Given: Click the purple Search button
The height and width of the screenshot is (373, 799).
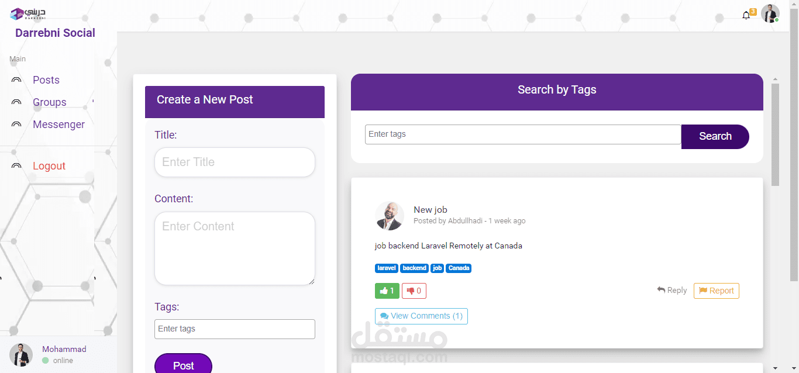Looking at the screenshot, I should point(715,136).
